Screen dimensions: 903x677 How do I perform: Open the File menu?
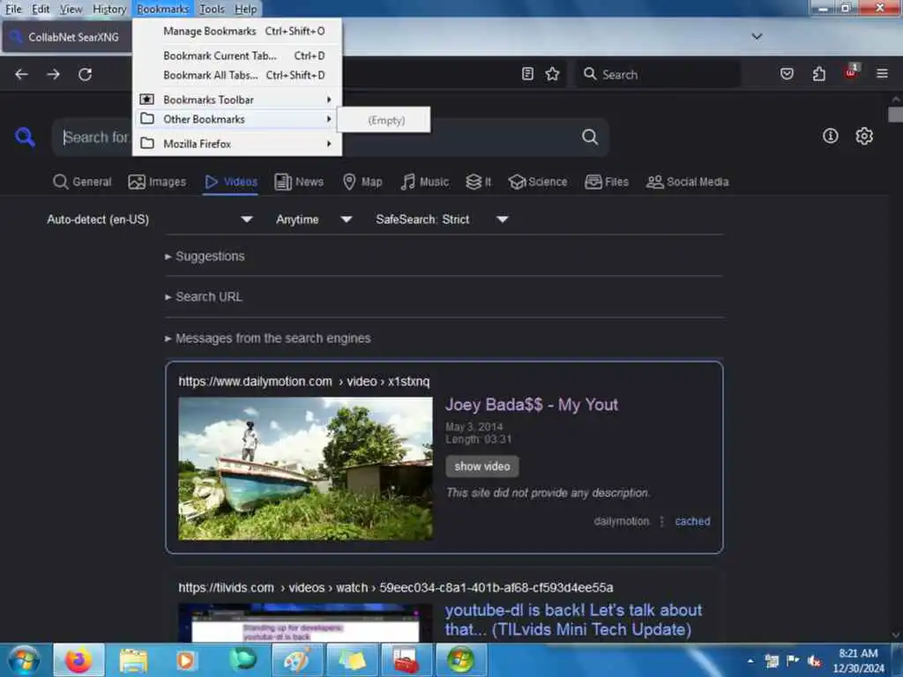click(x=13, y=9)
